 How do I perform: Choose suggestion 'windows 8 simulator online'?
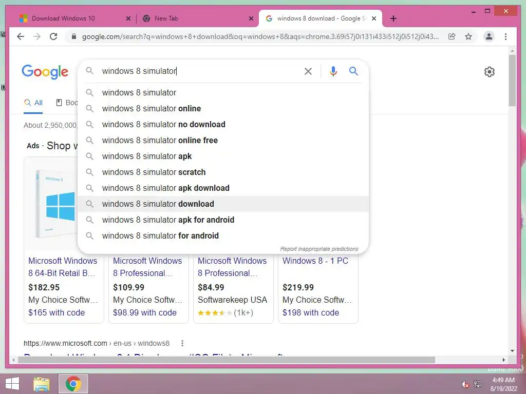[223, 109]
